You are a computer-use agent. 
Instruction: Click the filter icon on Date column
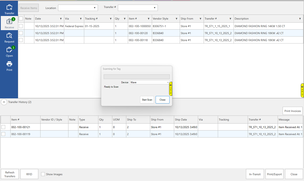pos(61,19)
